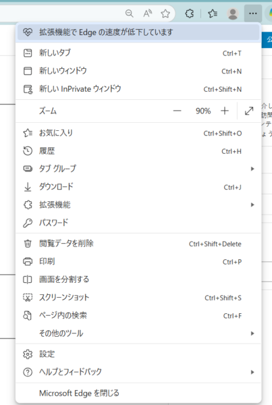Click puzzle icon beside 拡張機能 menu row
Viewport: 272px width, 405px height.
coord(28,205)
